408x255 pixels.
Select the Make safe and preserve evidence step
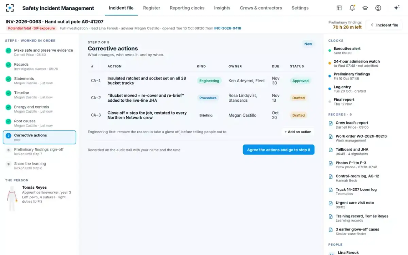pyautogui.click(x=39, y=52)
